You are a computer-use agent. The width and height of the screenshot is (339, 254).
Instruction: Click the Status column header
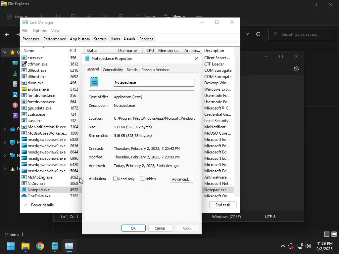point(100,50)
